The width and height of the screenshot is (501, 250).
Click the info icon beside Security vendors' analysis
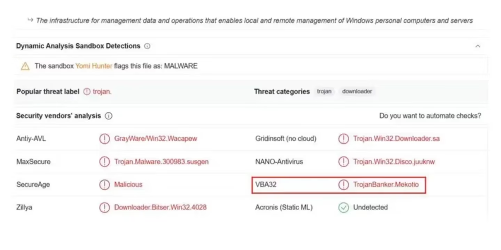click(x=109, y=116)
